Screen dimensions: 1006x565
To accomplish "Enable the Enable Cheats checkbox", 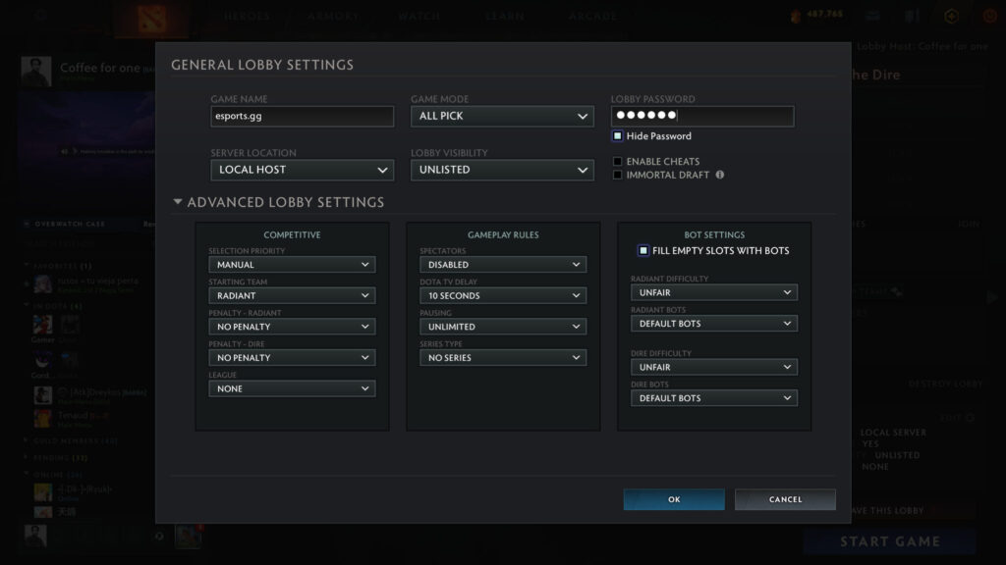I will click(x=618, y=161).
